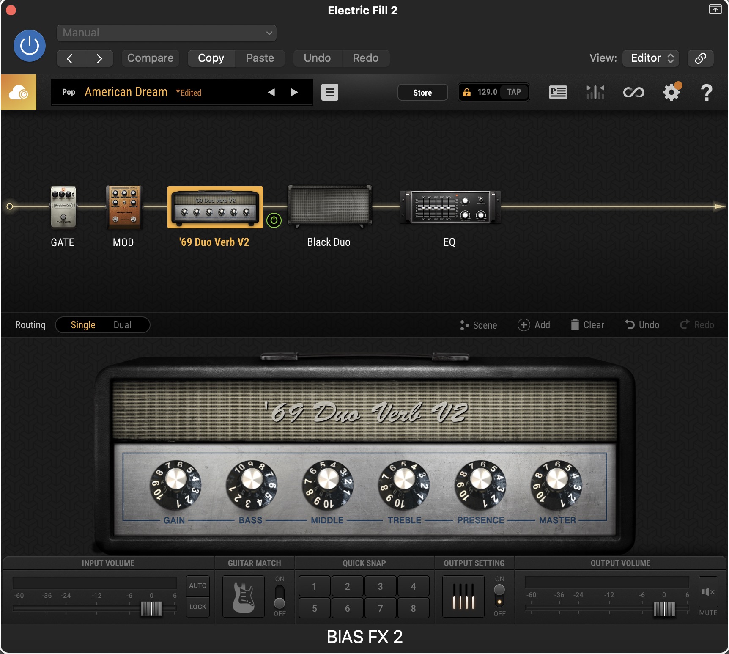This screenshot has height=654, width=729.
Task: Select Quick Snap slot 5
Action: (314, 608)
